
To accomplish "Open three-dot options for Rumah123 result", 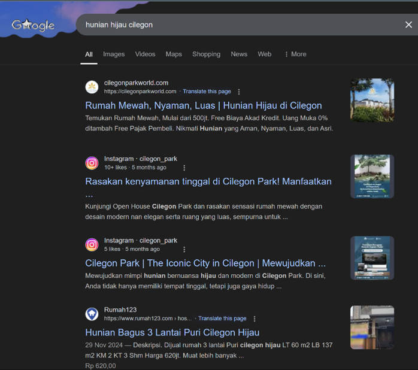I will (x=255, y=319).
